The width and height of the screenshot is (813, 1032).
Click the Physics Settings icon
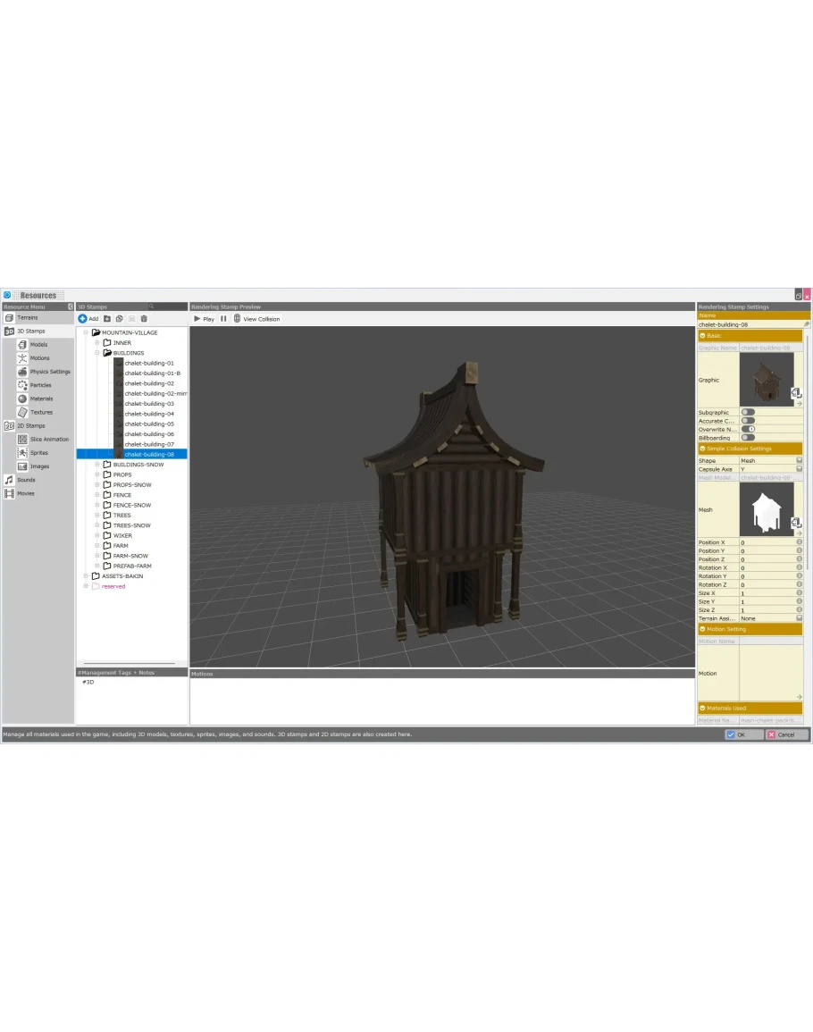(x=22, y=372)
